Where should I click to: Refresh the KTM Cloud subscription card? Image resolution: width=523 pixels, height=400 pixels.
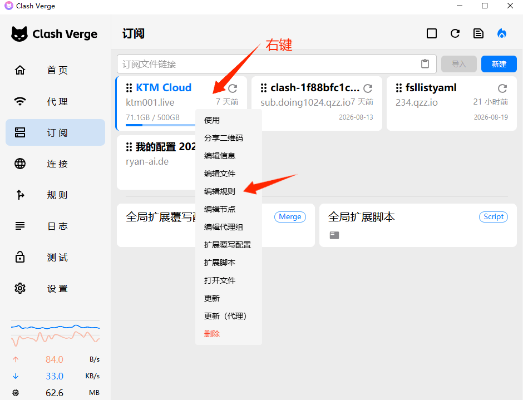(x=233, y=88)
